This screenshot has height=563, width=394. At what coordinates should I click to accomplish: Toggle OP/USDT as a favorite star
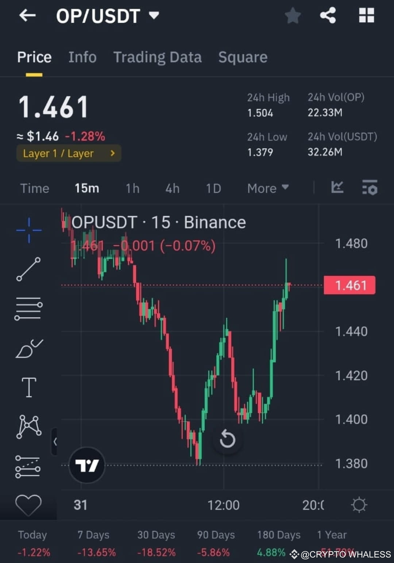pyautogui.click(x=293, y=15)
